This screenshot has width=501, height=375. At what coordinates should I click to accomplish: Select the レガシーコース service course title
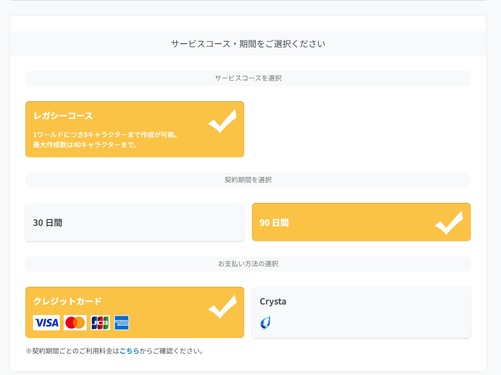coord(63,116)
